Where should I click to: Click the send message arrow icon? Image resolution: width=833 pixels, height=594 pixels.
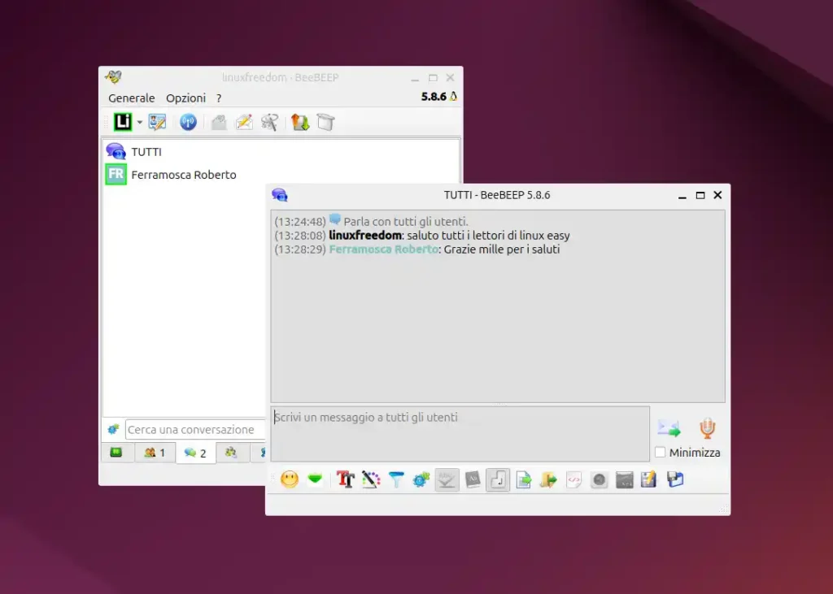669,428
